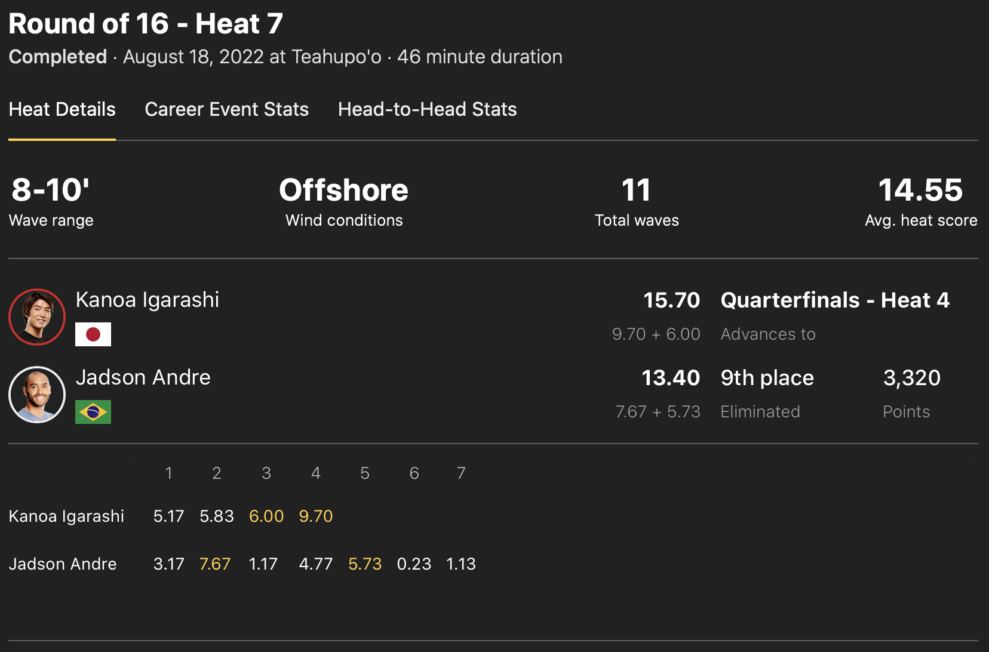Click Jadson Andre's 13.40 heat total
Image resolution: width=989 pixels, height=652 pixels.
pyautogui.click(x=670, y=377)
